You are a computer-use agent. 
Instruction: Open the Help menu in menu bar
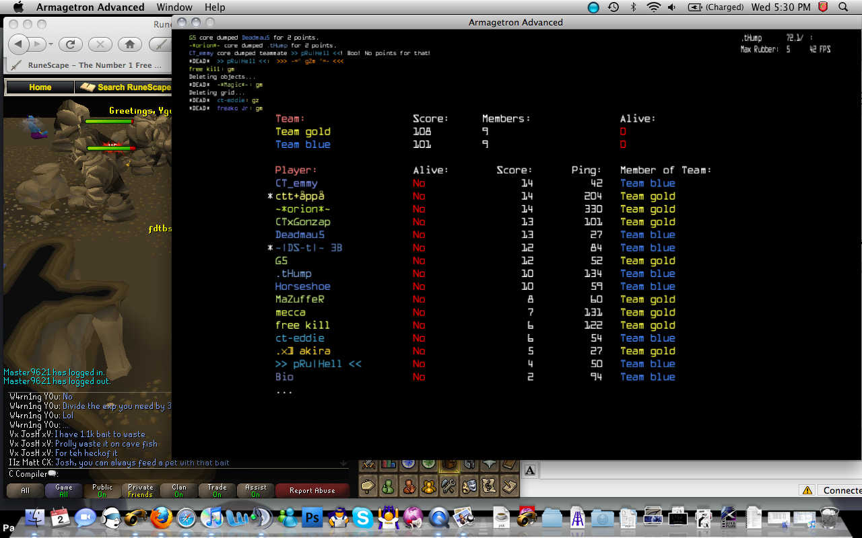pyautogui.click(x=215, y=7)
